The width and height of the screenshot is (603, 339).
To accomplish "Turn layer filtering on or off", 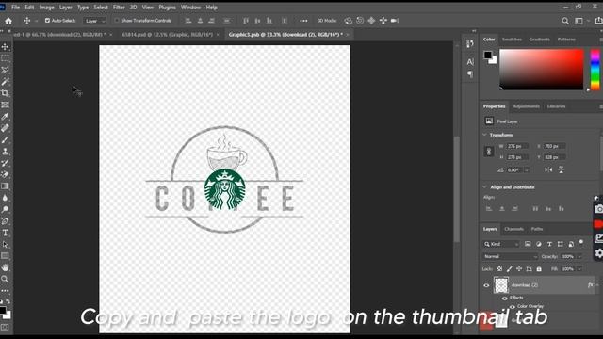I will click(581, 243).
